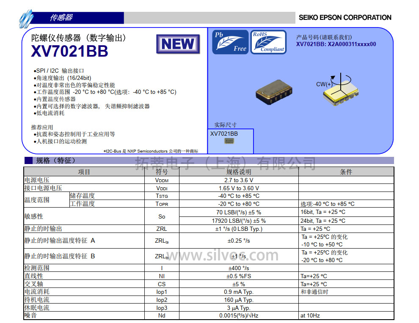419x323 pixels.
Task: Click the 规格（特征） section heading
Action: click(x=55, y=160)
